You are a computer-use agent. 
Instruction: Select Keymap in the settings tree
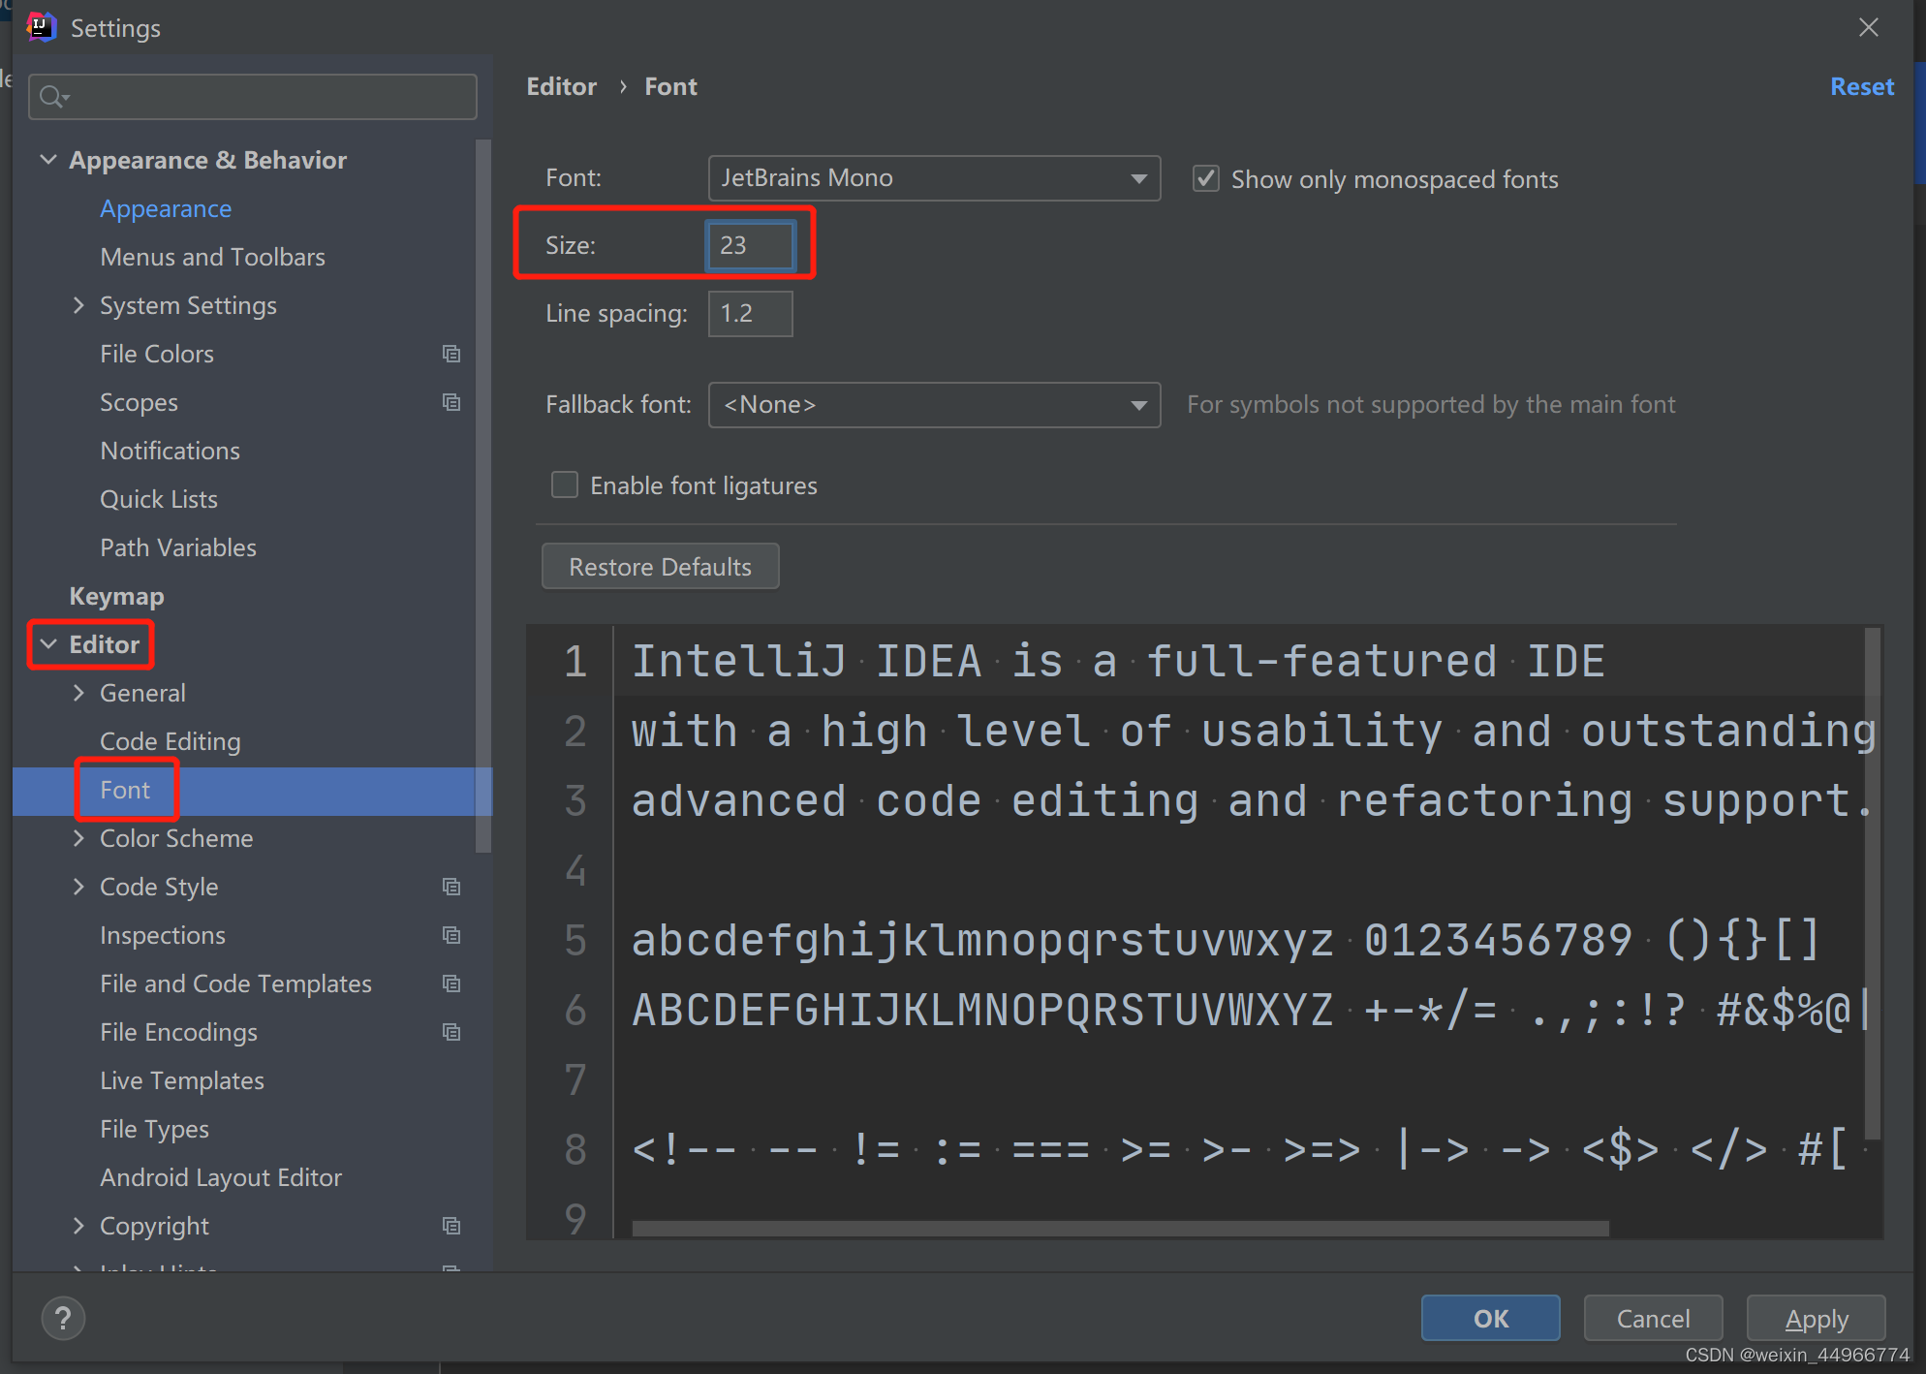pyautogui.click(x=116, y=596)
